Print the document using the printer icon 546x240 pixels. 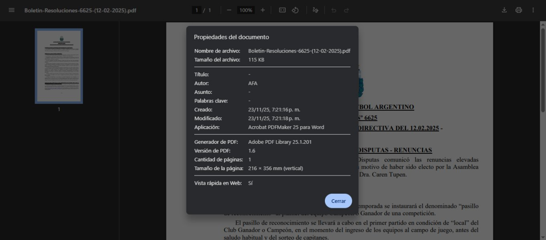pyautogui.click(x=518, y=10)
